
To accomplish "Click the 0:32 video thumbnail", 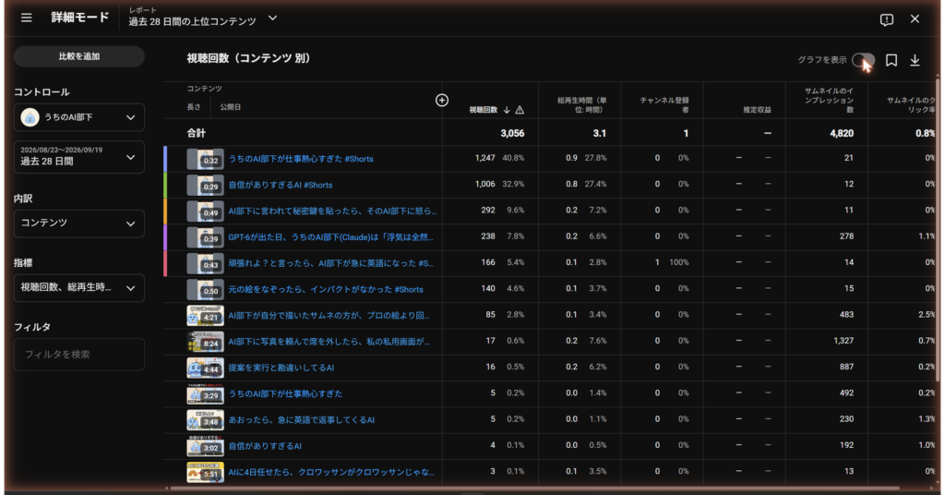I will (205, 159).
